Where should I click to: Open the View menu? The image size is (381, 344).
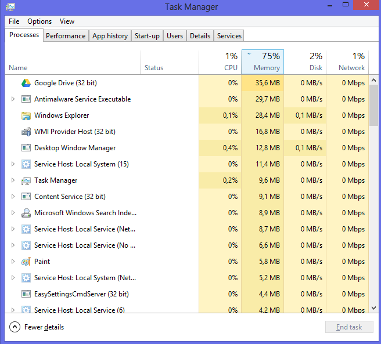(x=67, y=21)
